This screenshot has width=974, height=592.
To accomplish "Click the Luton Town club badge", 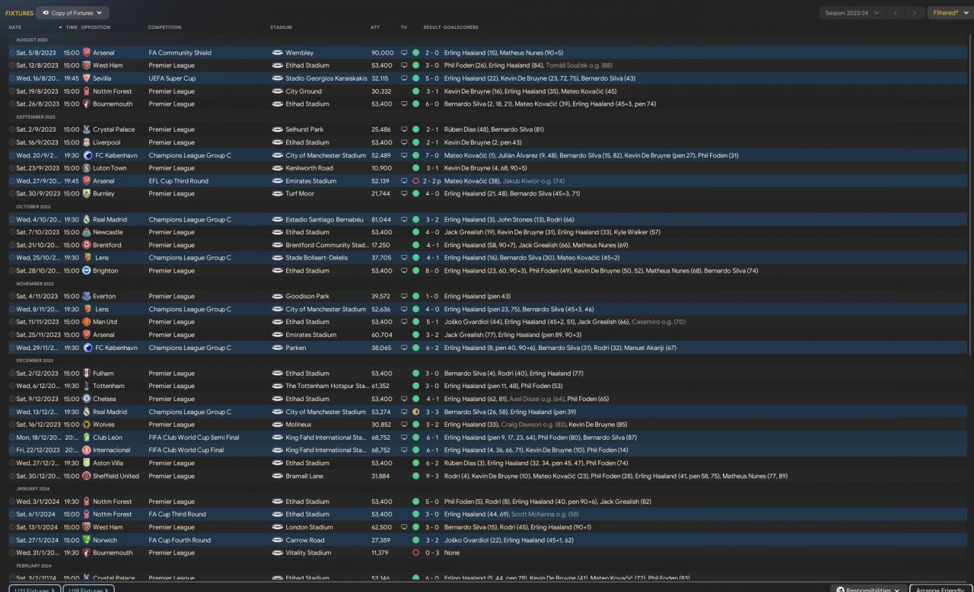I will coord(87,168).
